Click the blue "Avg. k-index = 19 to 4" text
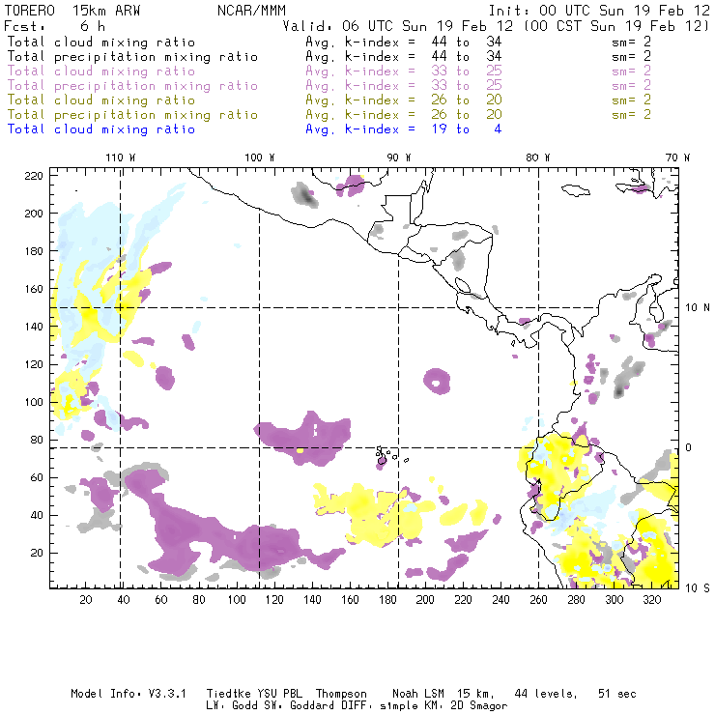The height and width of the screenshot is (715, 715). pos(404,129)
